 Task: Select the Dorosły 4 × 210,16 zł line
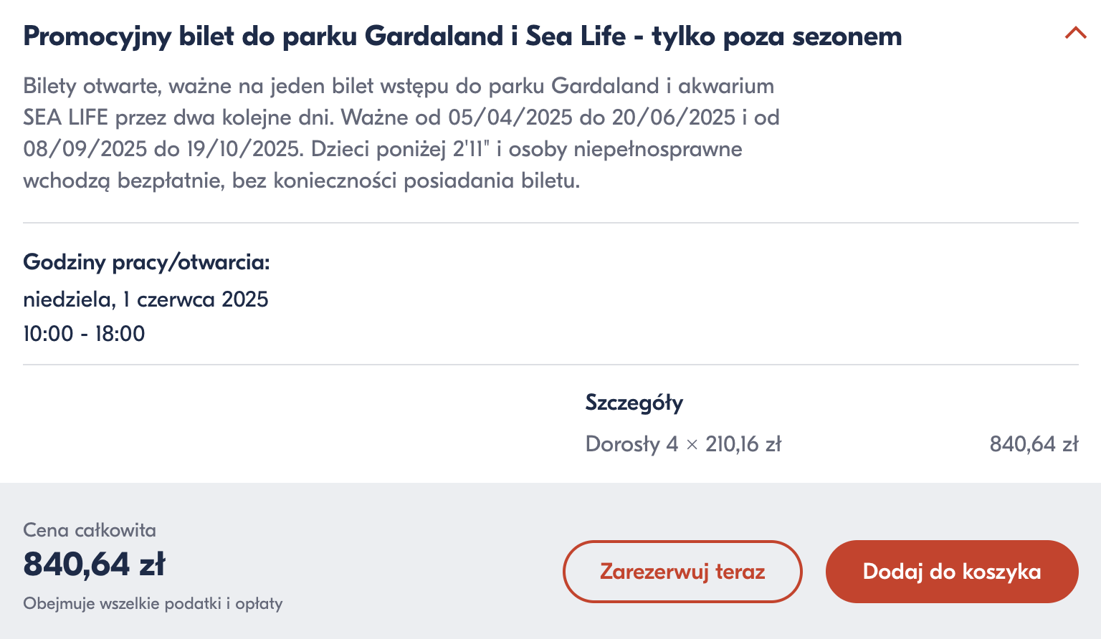[683, 444]
